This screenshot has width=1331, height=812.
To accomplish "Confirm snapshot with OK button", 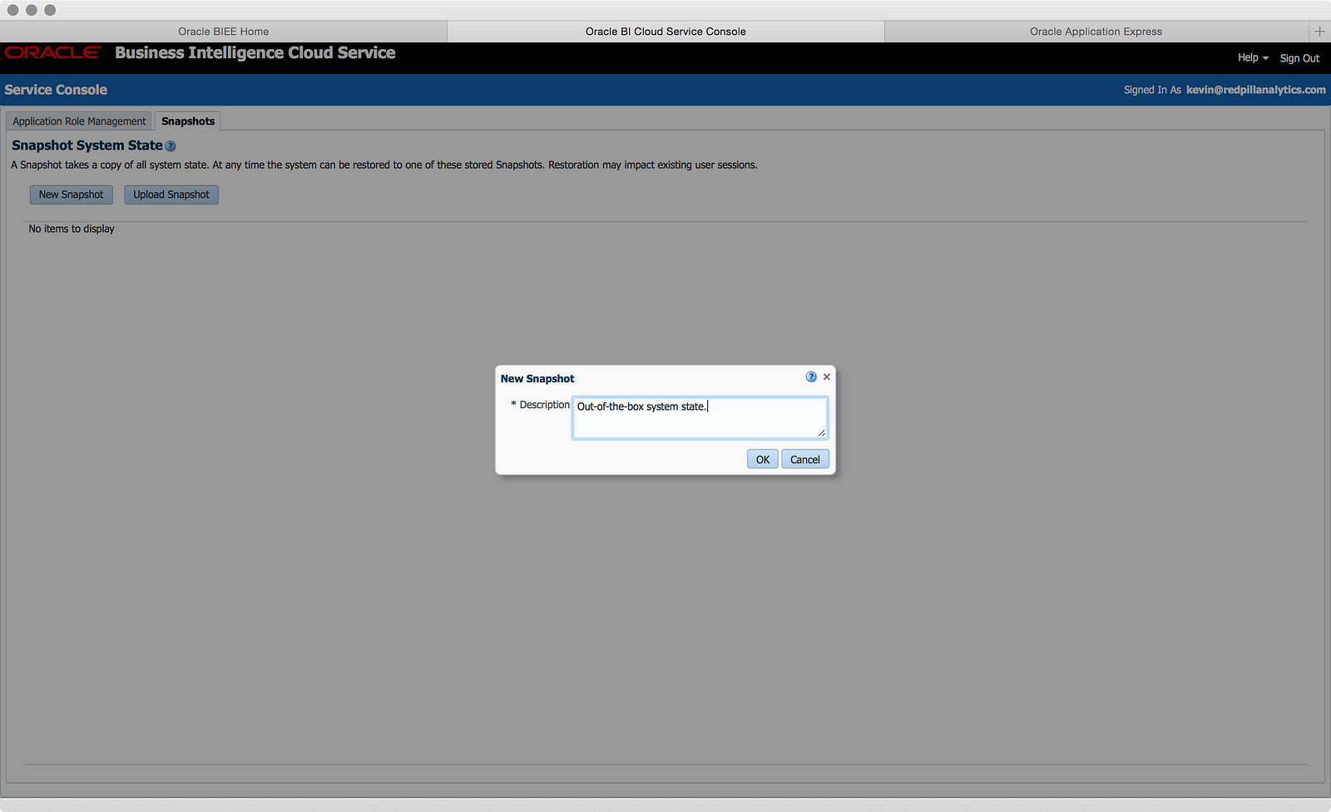I will 763,460.
